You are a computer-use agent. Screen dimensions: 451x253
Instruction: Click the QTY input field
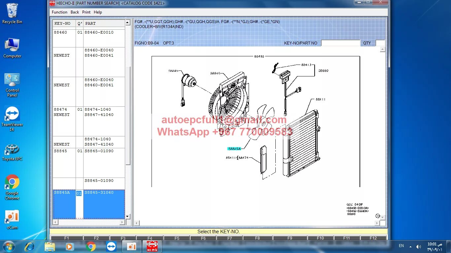(x=380, y=43)
